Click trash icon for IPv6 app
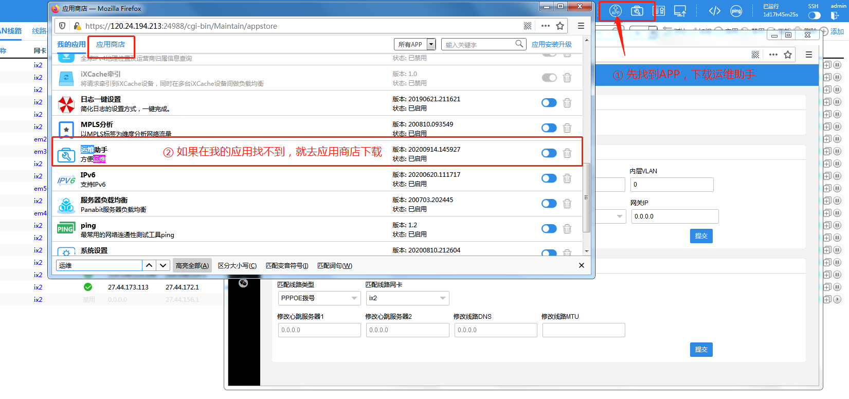This screenshot has height=399, width=849. [x=567, y=178]
